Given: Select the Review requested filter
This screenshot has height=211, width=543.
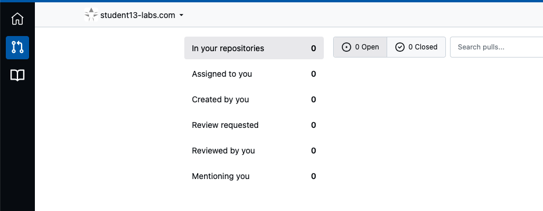Looking at the screenshot, I should [254, 125].
